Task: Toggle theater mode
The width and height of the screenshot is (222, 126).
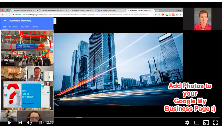Action: (197, 122)
